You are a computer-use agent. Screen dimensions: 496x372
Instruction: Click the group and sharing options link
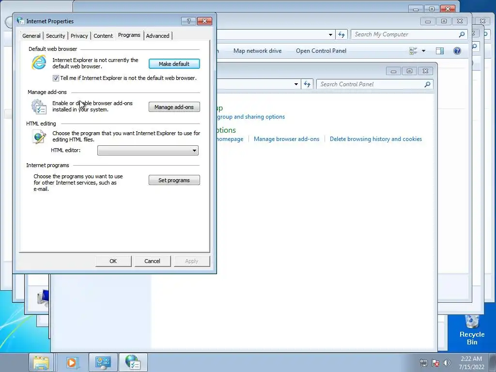251,117
